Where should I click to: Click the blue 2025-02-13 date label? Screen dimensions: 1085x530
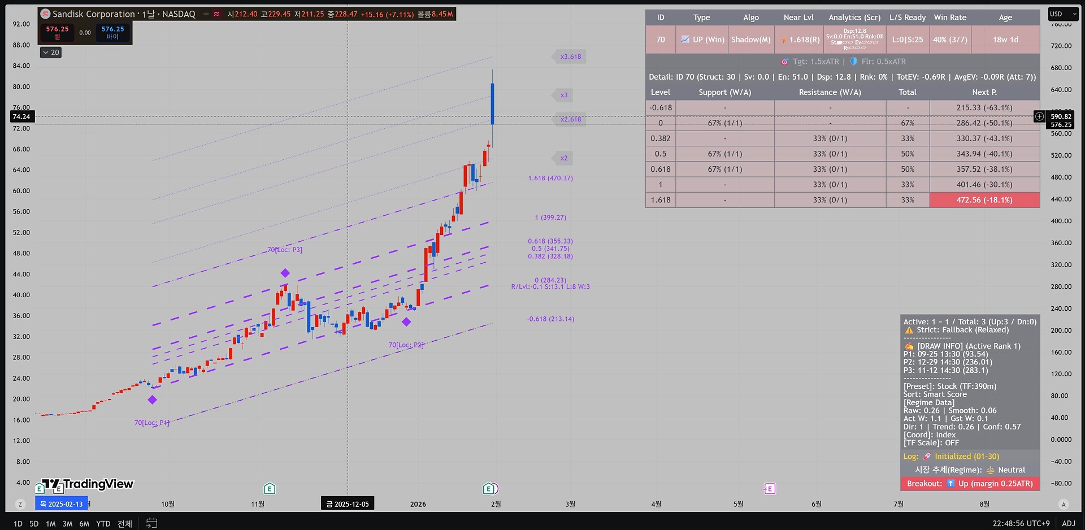click(62, 504)
